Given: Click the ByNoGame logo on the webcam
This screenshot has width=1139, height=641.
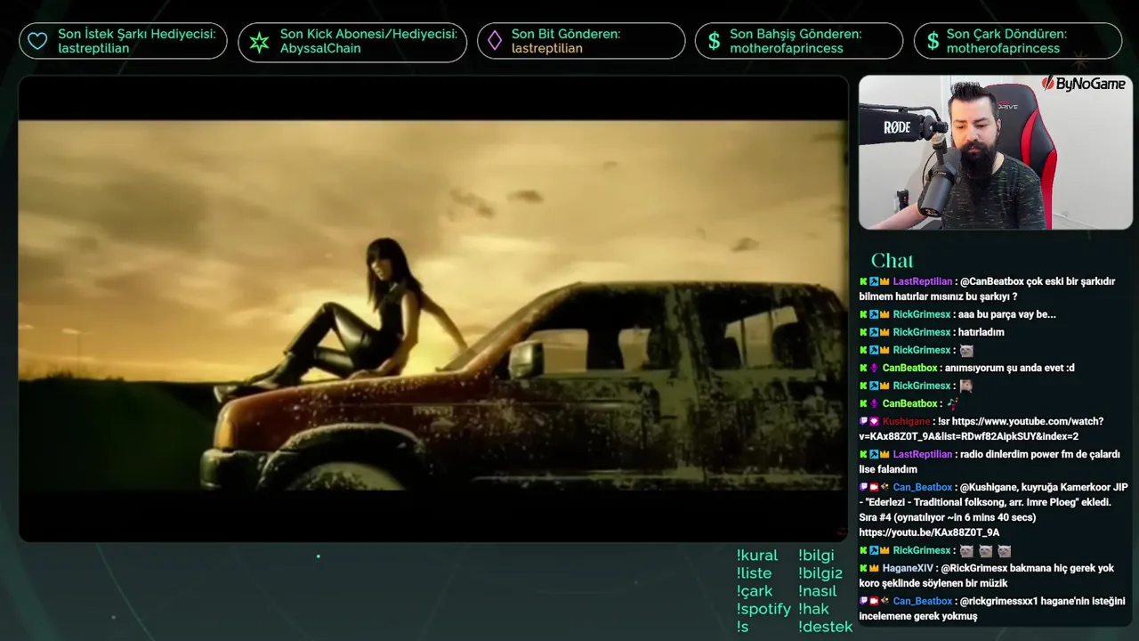Looking at the screenshot, I should tap(1083, 84).
